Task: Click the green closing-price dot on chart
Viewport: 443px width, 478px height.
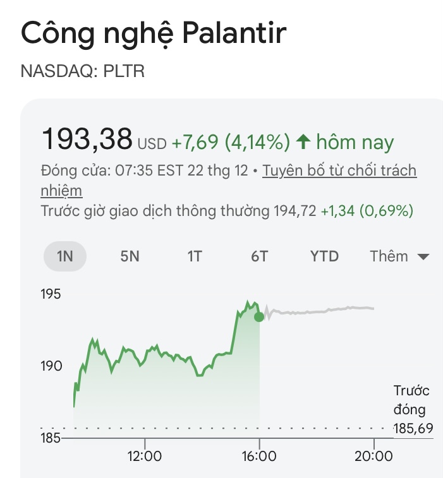Action: pos(259,316)
